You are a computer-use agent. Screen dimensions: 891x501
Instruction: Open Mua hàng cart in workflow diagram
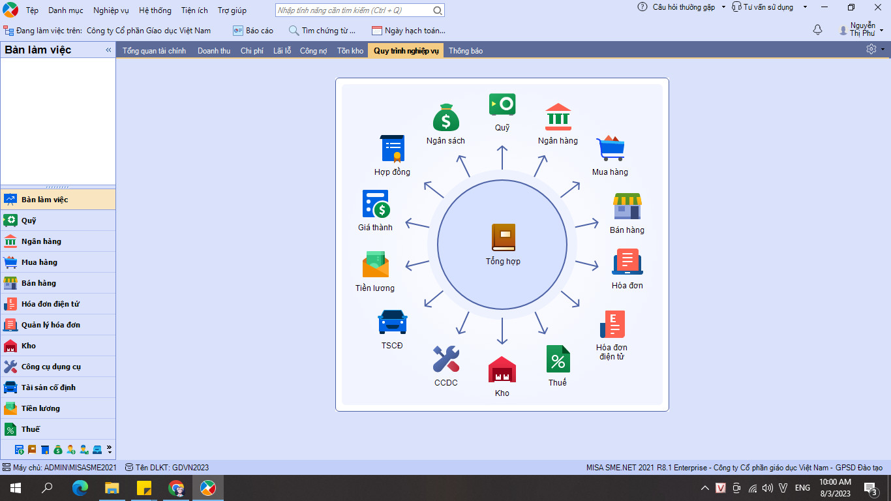coord(611,148)
